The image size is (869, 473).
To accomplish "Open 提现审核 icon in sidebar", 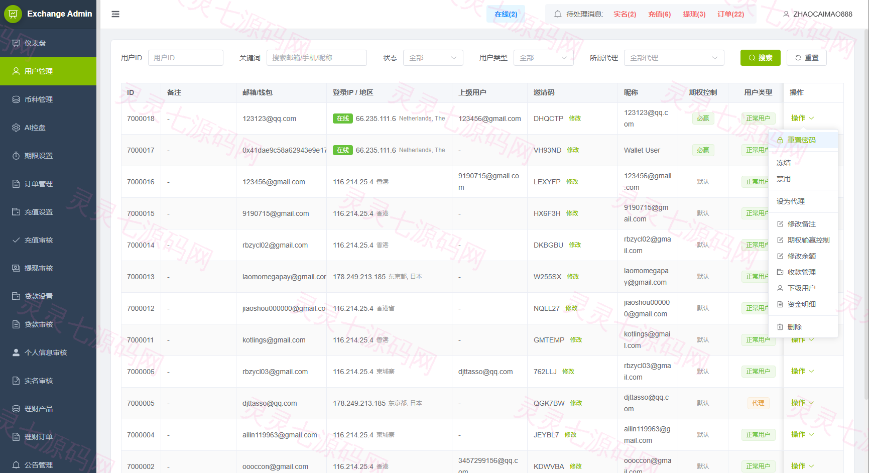I will [16, 268].
